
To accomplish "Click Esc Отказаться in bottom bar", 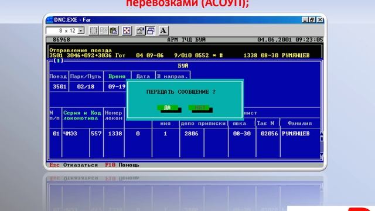I will pos(74,165).
